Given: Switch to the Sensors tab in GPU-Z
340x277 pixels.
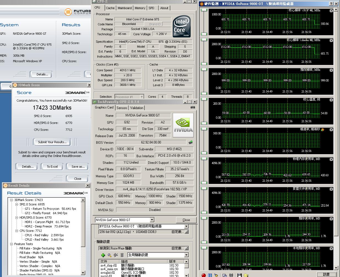Looking at the screenshot, I should point(122,108).
